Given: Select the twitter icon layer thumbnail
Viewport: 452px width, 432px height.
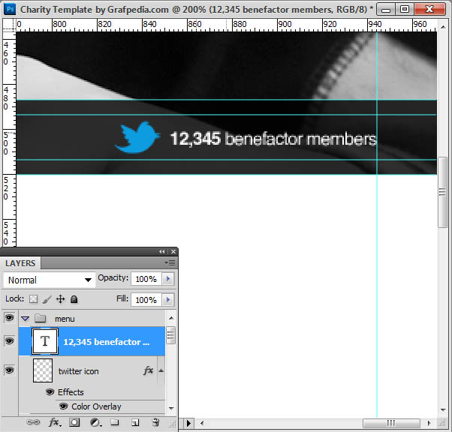Looking at the screenshot, I should [x=43, y=370].
